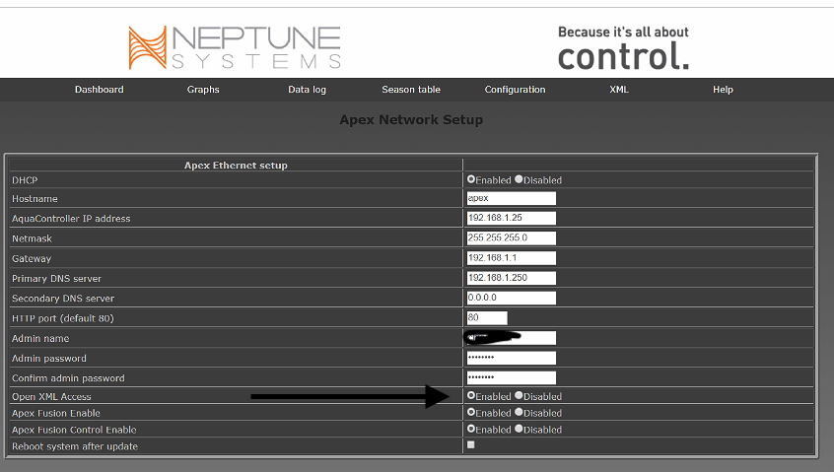Click the 'Apex Fusion Control Enable' label

[x=74, y=430]
